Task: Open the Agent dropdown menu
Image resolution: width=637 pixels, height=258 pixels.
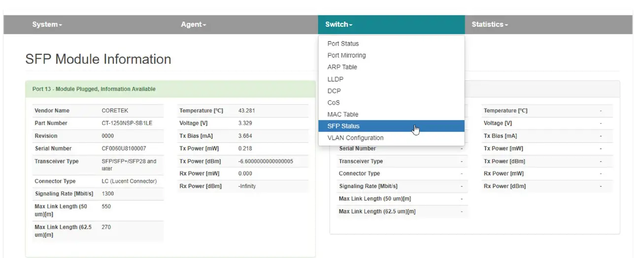Action: pos(193,25)
